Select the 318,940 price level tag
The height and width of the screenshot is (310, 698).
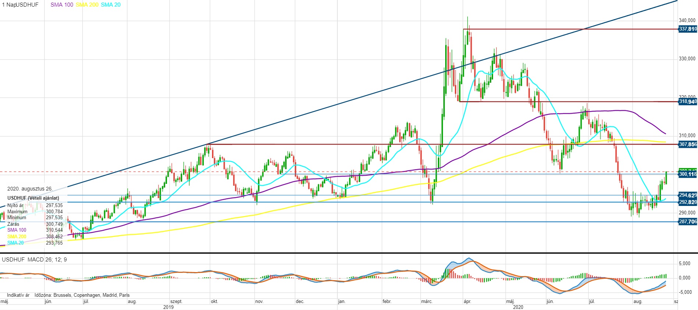tap(688, 101)
